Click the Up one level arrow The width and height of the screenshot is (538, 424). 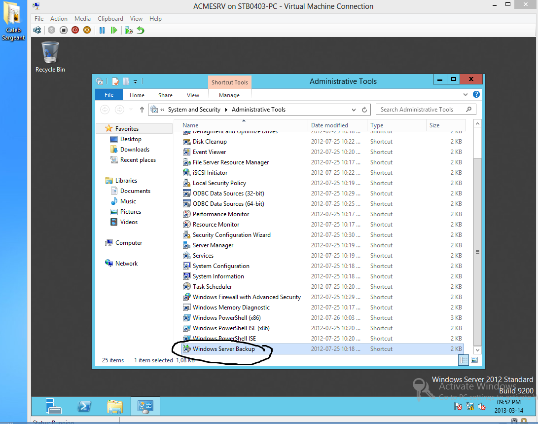142,110
